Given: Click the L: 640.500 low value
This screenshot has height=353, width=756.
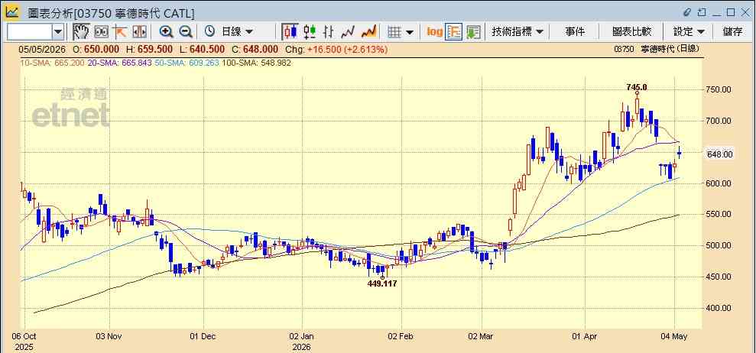Looking at the screenshot, I should point(202,49).
